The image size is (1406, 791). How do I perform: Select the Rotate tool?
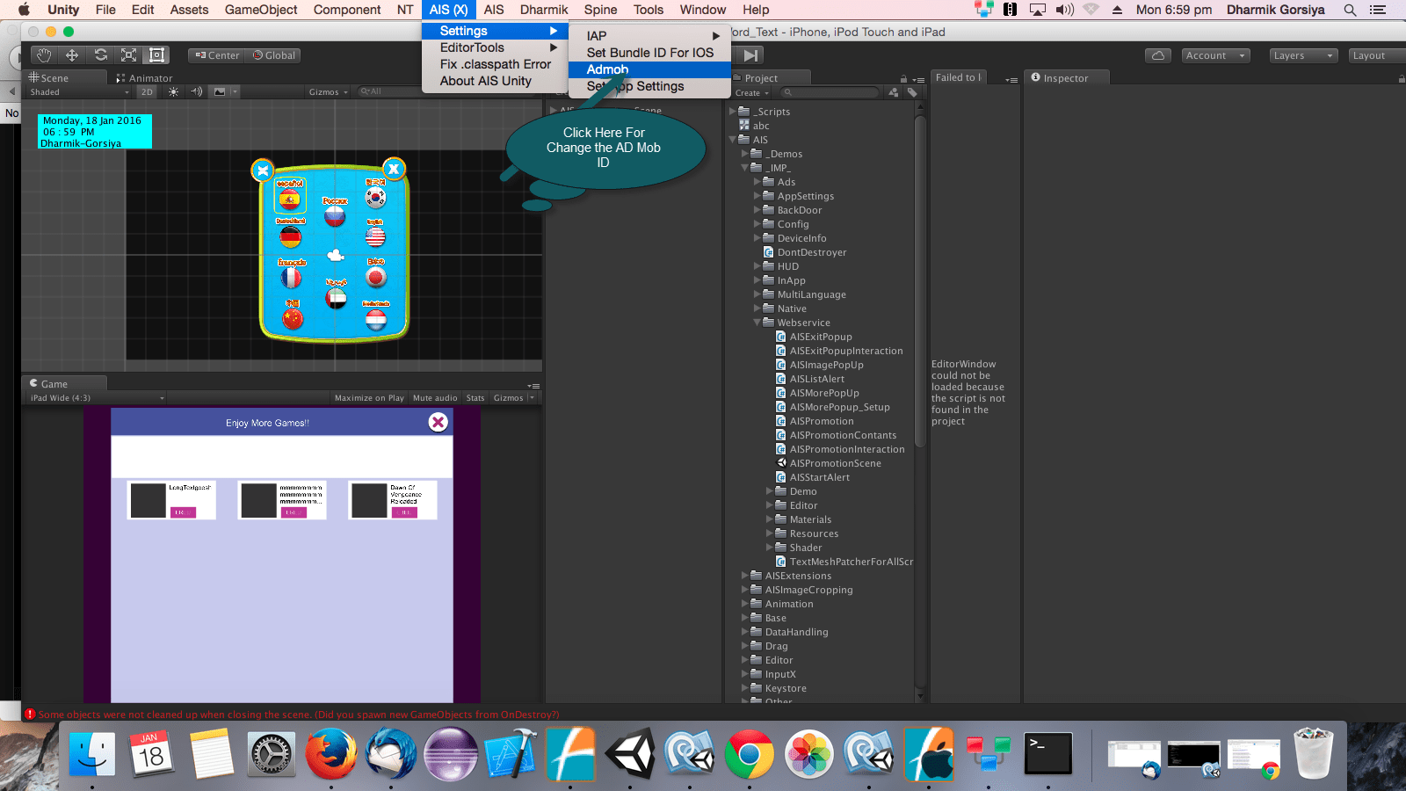[x=100, y=55]
